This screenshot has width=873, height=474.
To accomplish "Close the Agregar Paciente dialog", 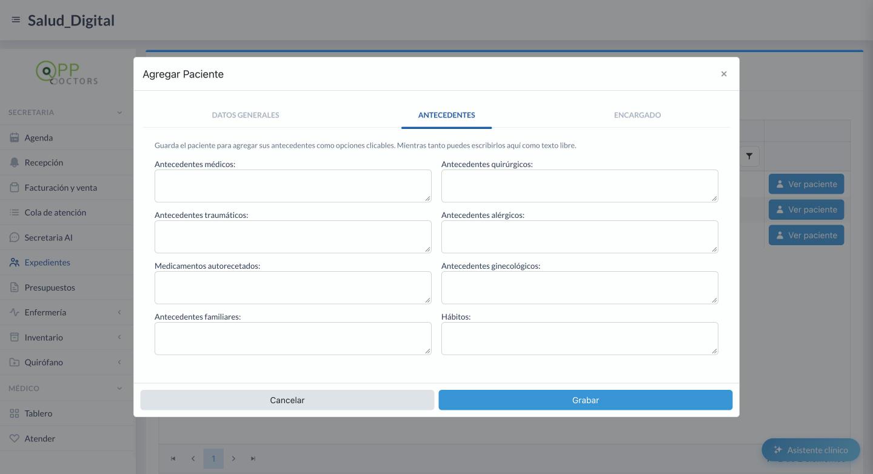I will tap(724, 74).
